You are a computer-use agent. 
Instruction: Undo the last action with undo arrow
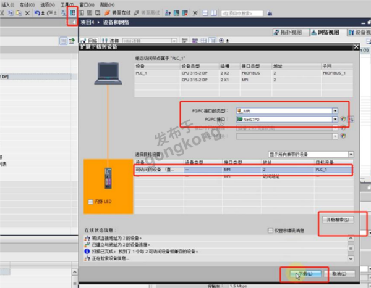tap(37, 13)
